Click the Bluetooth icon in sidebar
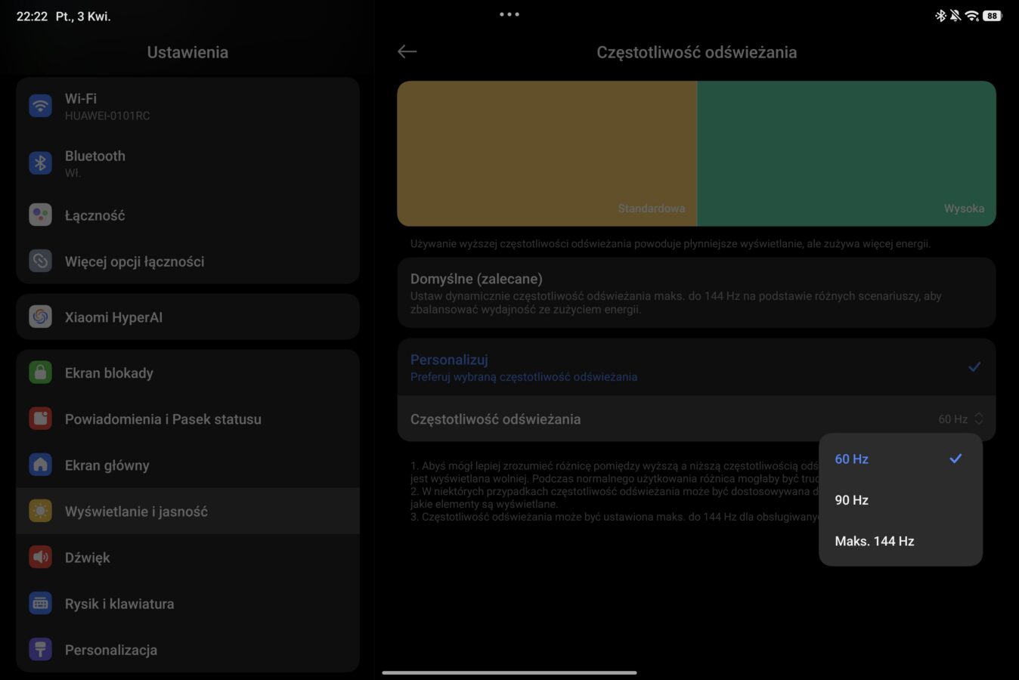1019x680 pixels. click(x=40, y=163)
